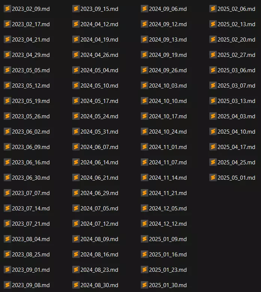The height and width of the screenshot is (292, 261).
Task: Select the file named 2023_05_19.md
Action: point(31,101)
